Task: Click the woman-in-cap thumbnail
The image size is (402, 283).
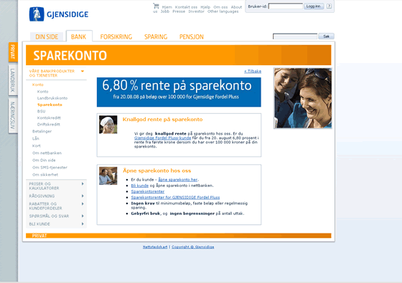Action: pyautogui.click(x=108, y=125)
